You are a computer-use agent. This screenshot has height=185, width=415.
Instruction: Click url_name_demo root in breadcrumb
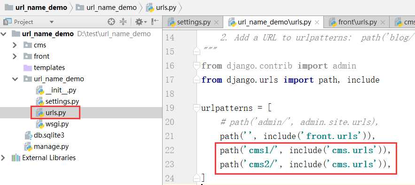click(x=36, y=8)
